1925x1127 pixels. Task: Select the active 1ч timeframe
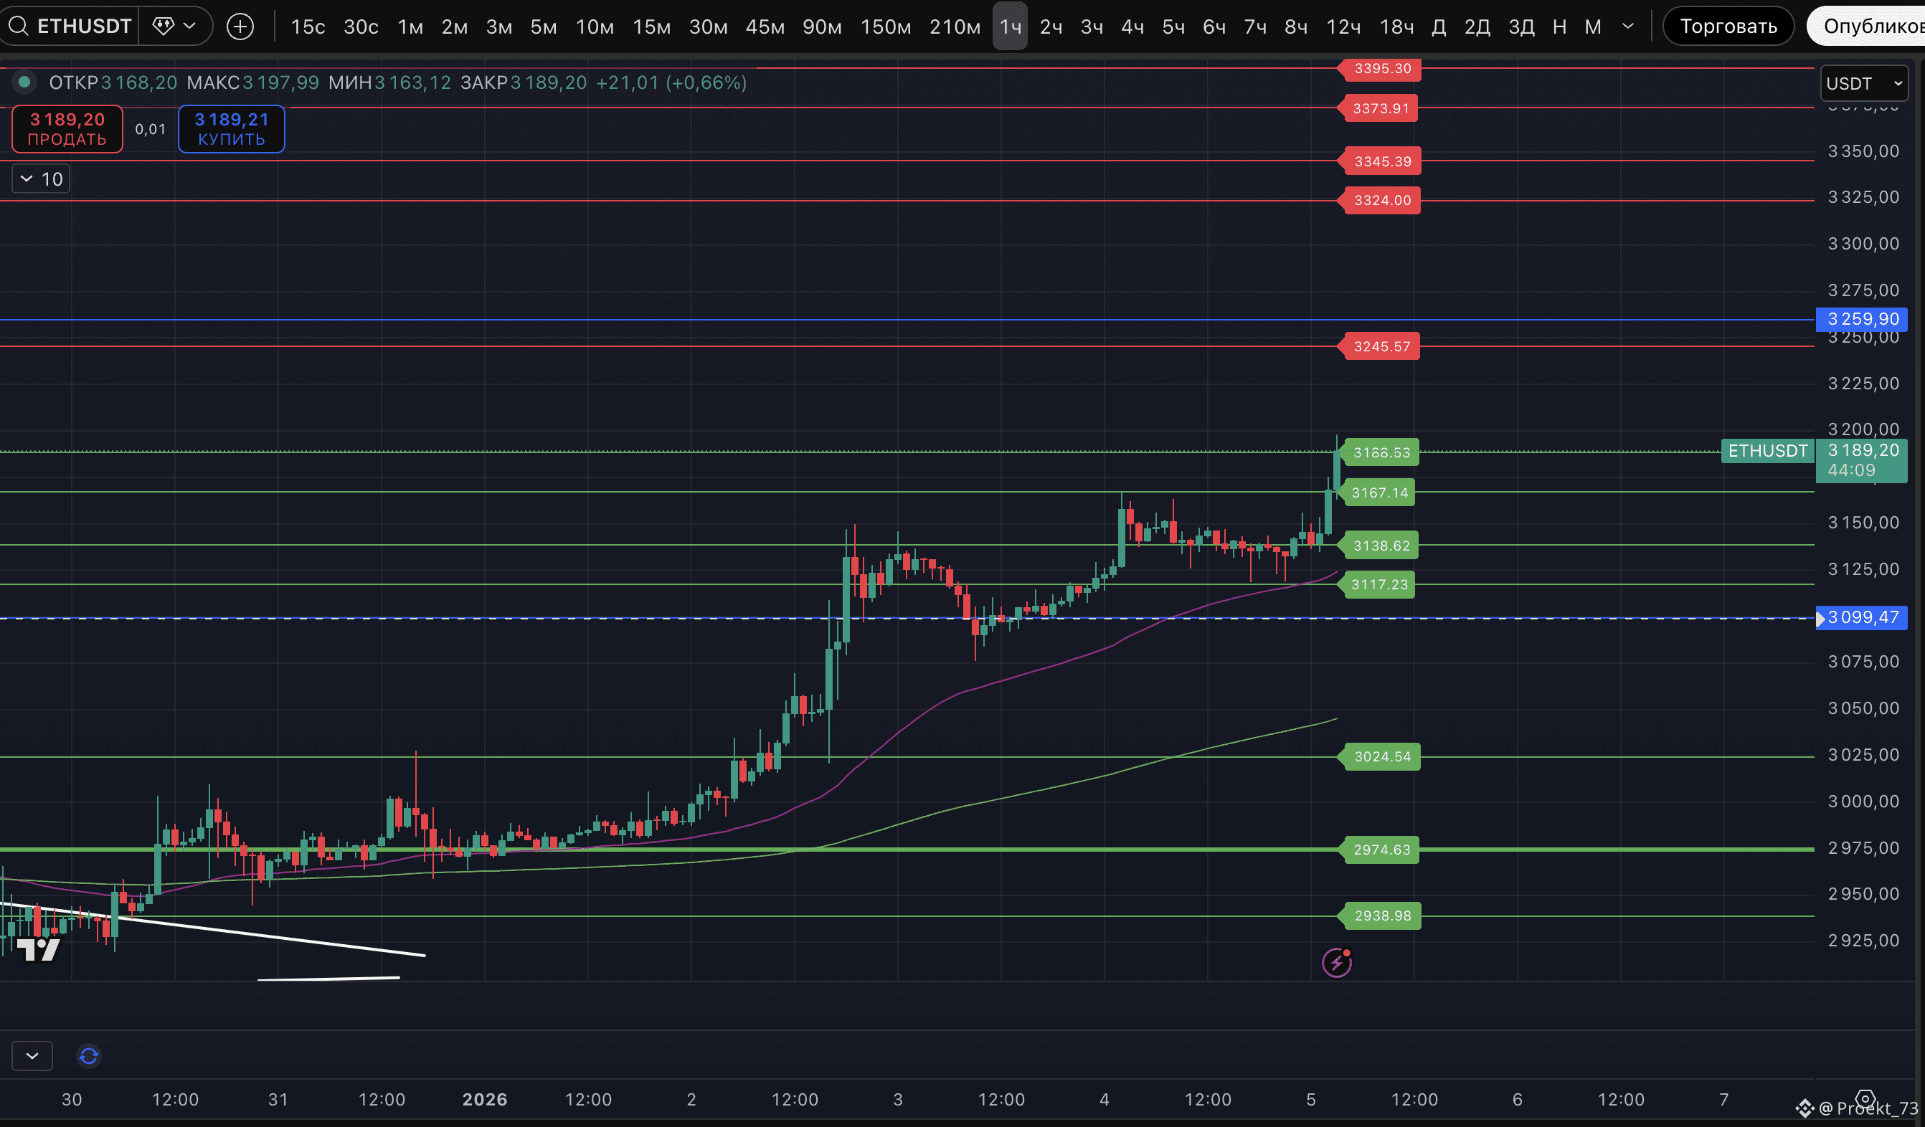click(x=1010, y=27)
